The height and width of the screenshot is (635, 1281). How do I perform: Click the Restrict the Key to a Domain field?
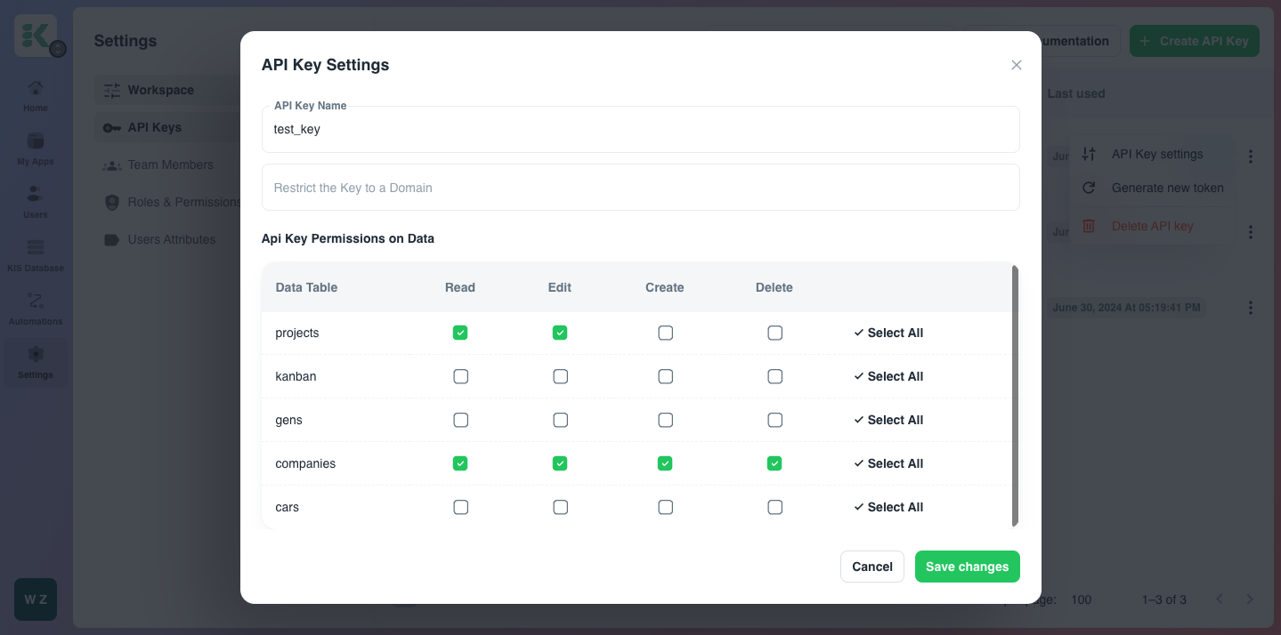pos(640,188)
